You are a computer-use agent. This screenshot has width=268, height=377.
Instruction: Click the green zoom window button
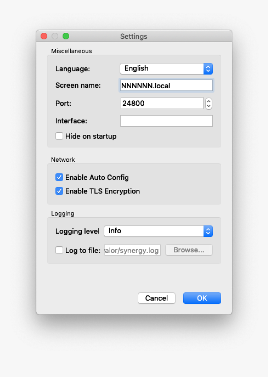click(x=66, y=36)
